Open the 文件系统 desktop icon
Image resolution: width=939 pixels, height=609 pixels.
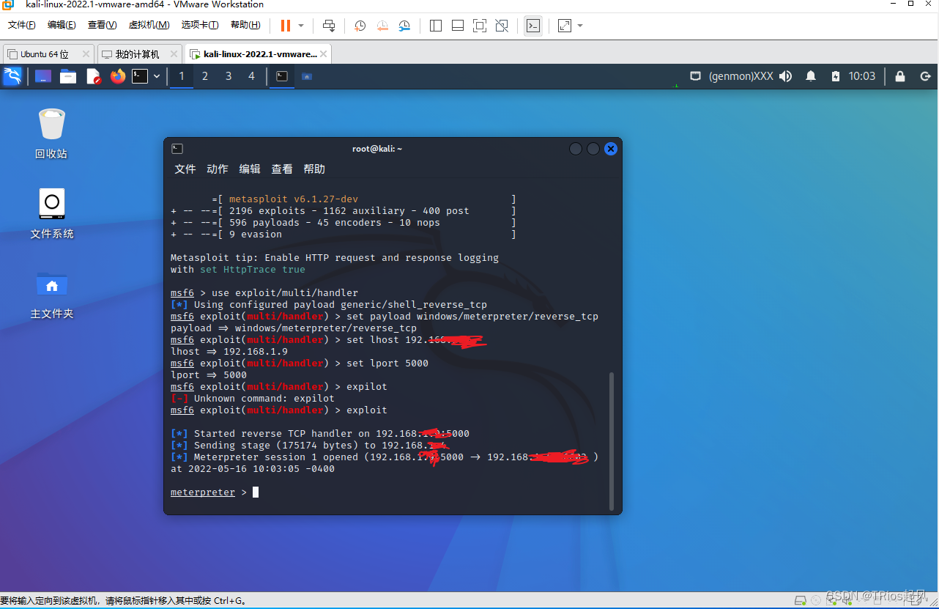click(x=52, y=213)
